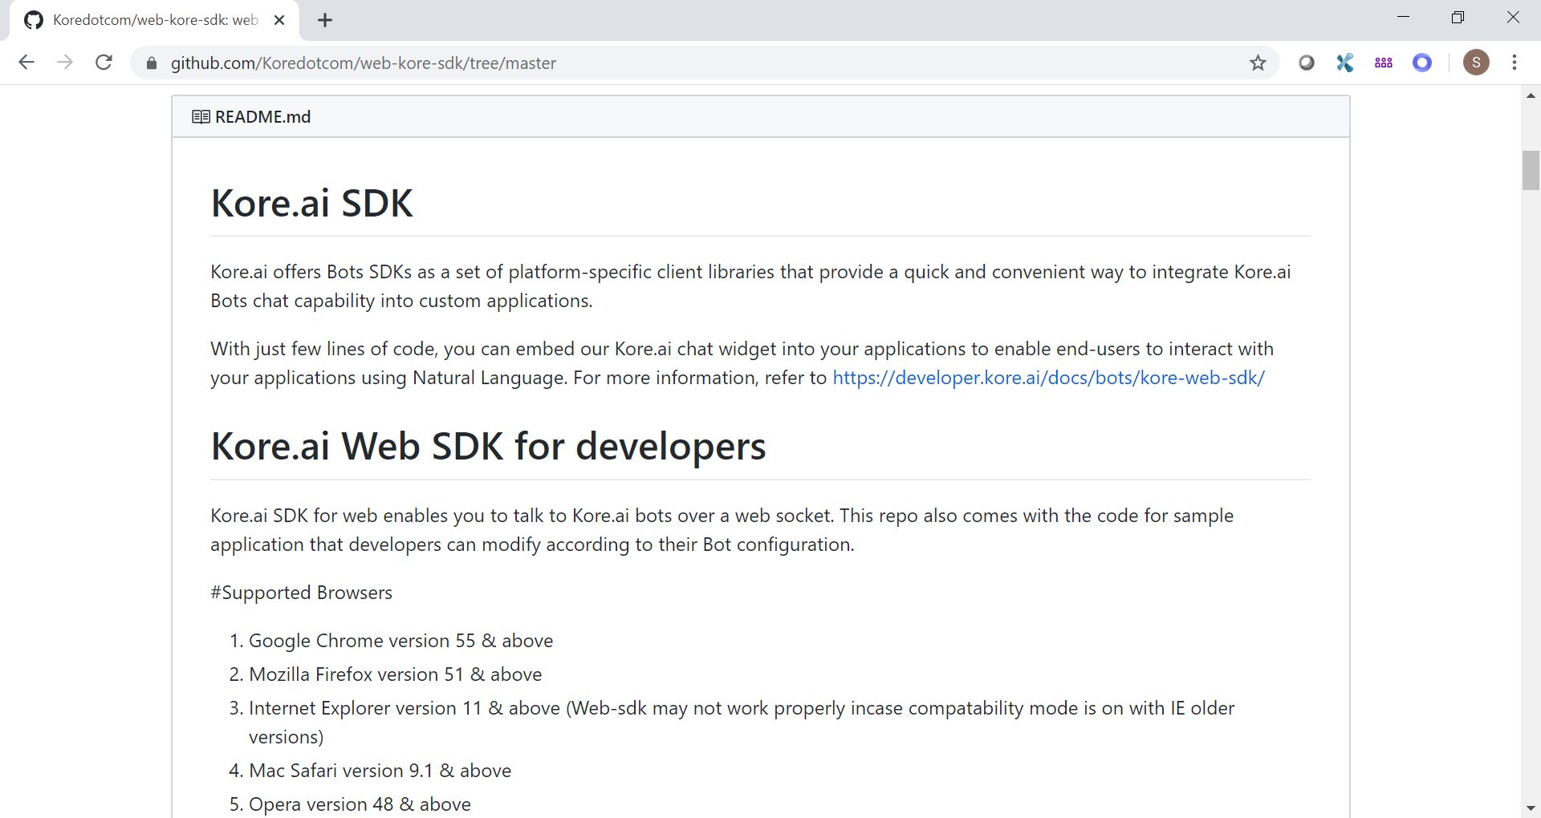
Task: Click Internet Explorer version 11 list item
Action: point(742,723)
